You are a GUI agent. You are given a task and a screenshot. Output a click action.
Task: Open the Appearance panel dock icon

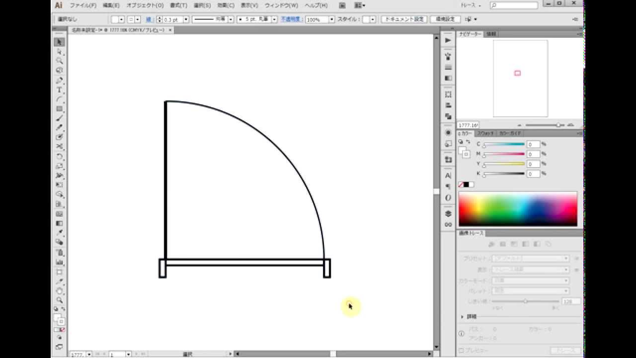pyautogui.click(x=448, y=133)
